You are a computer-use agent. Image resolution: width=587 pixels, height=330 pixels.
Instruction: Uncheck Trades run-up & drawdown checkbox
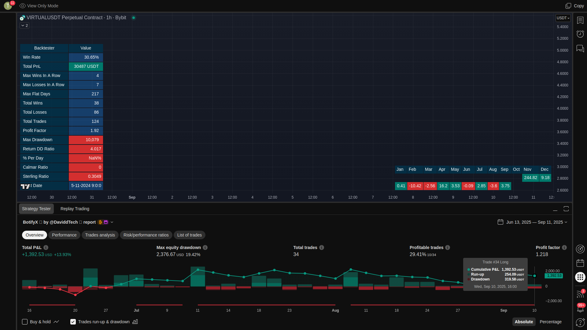[73, 322]
